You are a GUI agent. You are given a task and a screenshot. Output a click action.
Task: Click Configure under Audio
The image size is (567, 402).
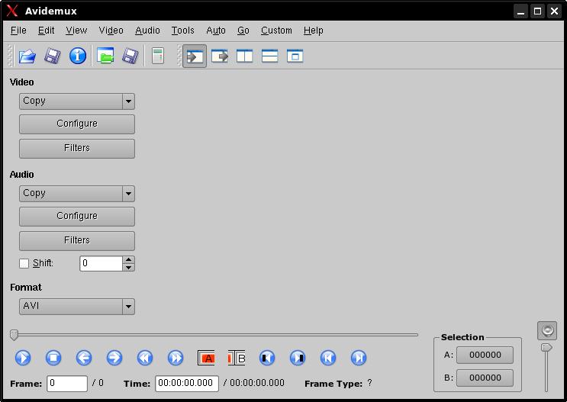[x=76, y=216]
